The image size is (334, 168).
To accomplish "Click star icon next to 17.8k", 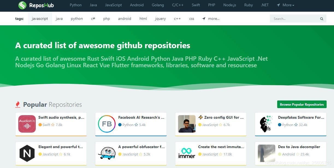I will click(x=221, y=154).
